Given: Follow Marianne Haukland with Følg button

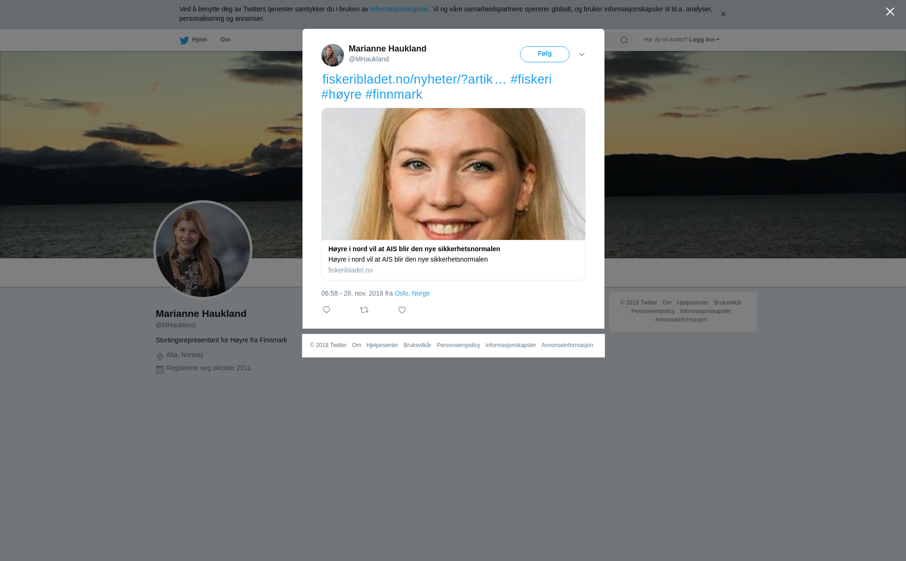Looking at the screenshot, I should 545,54.
